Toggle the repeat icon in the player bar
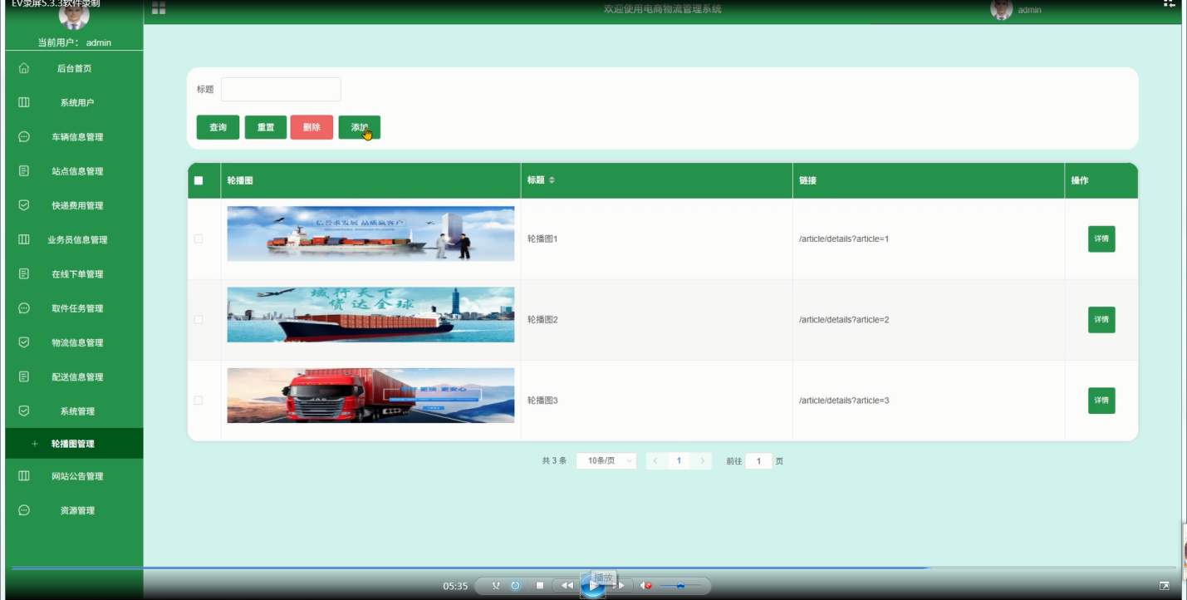 pos(515,586)
